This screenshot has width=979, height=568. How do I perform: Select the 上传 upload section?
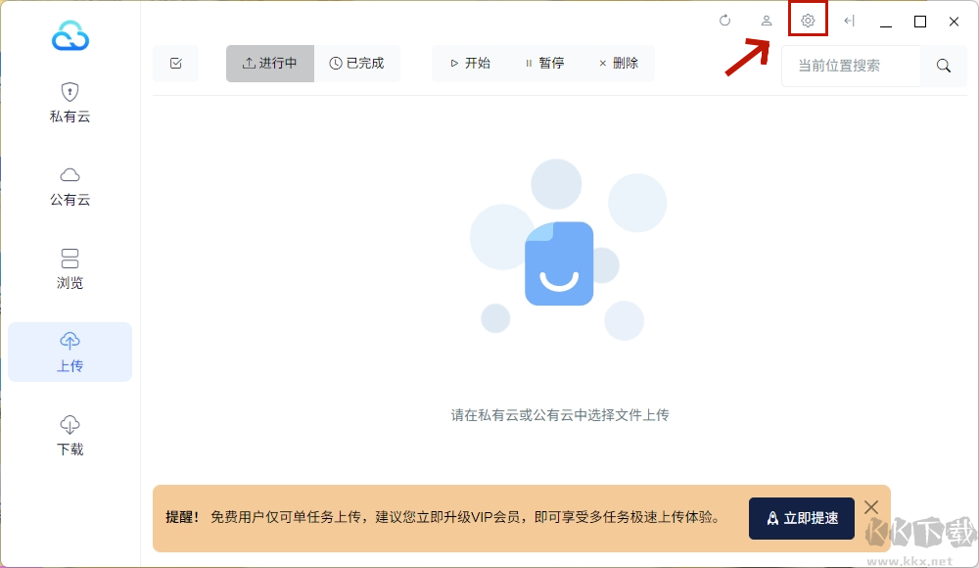70,352
